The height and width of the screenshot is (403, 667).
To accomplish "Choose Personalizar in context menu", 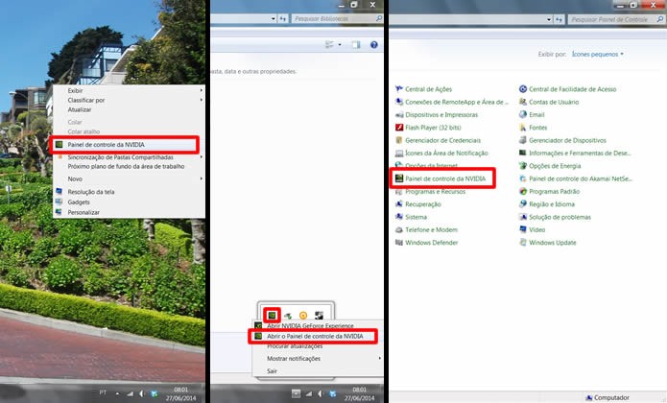I will click(83, 212).
